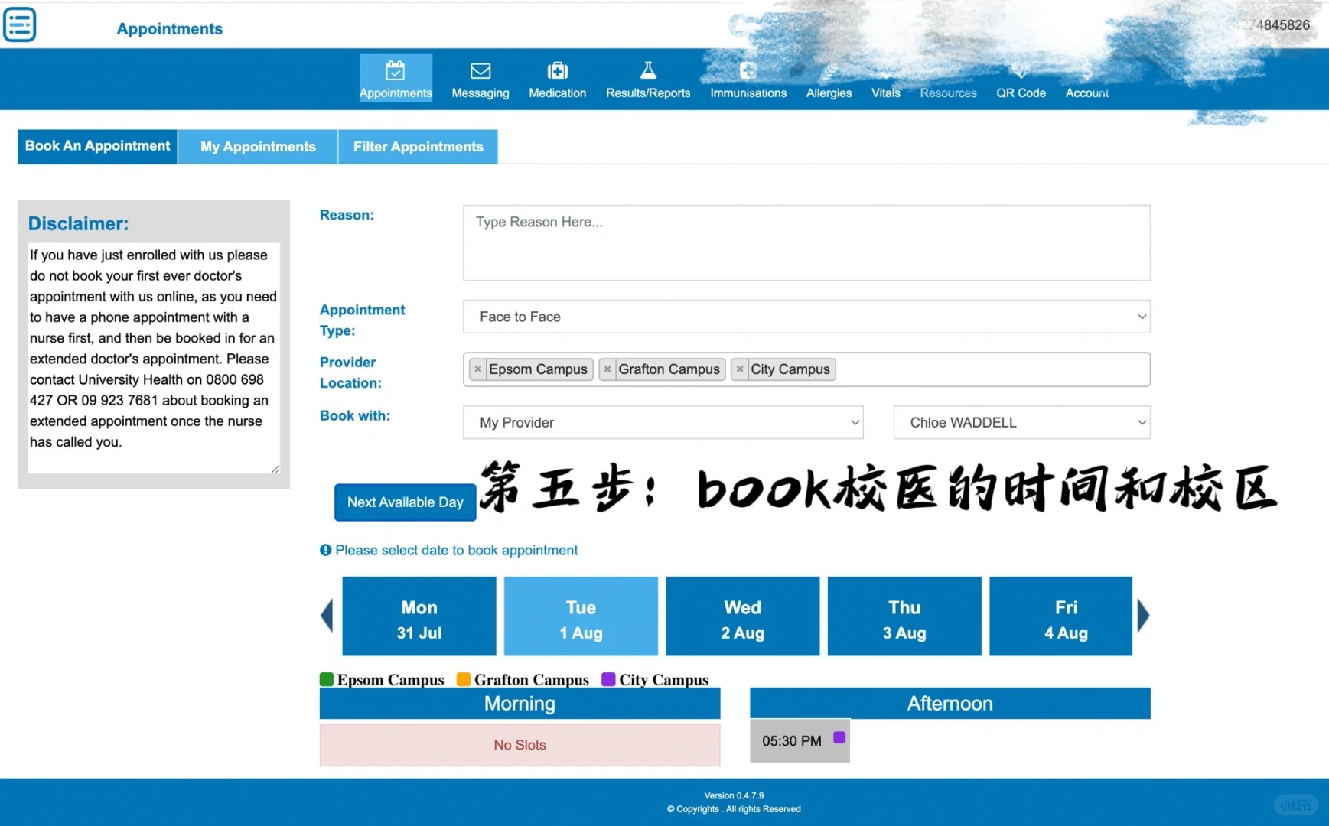Open the Chloe WADDELL provider dropdown

click(1021, 422)
